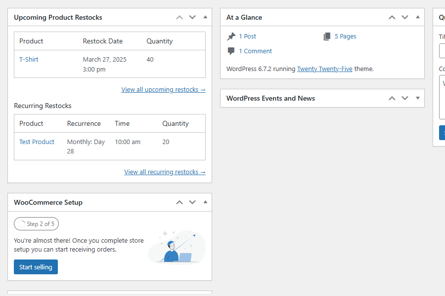Click the At a Glance title
Viewport: 445px width, 296px height.
[244, 17]
